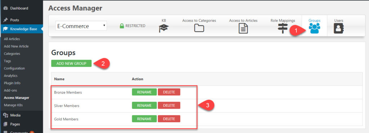The height and width of the screenshot is (133, 369).
Task: Click the RESTRICTED status text
Action: tap(135, 26)
